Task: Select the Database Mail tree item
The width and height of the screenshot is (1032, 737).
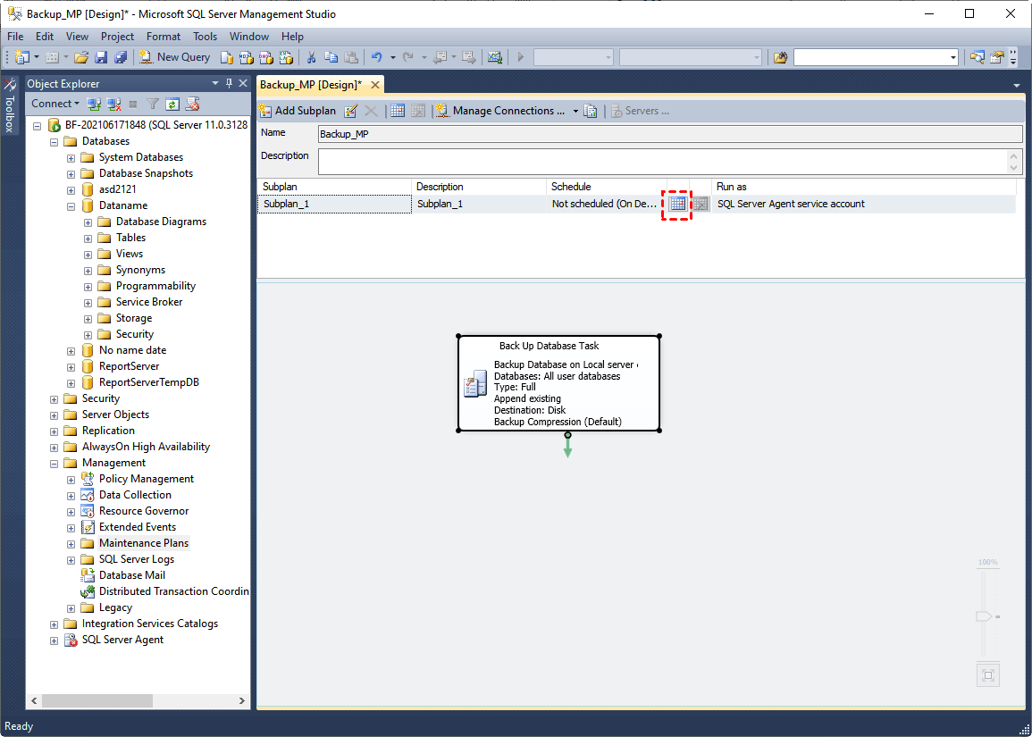Action: point(131,575)
